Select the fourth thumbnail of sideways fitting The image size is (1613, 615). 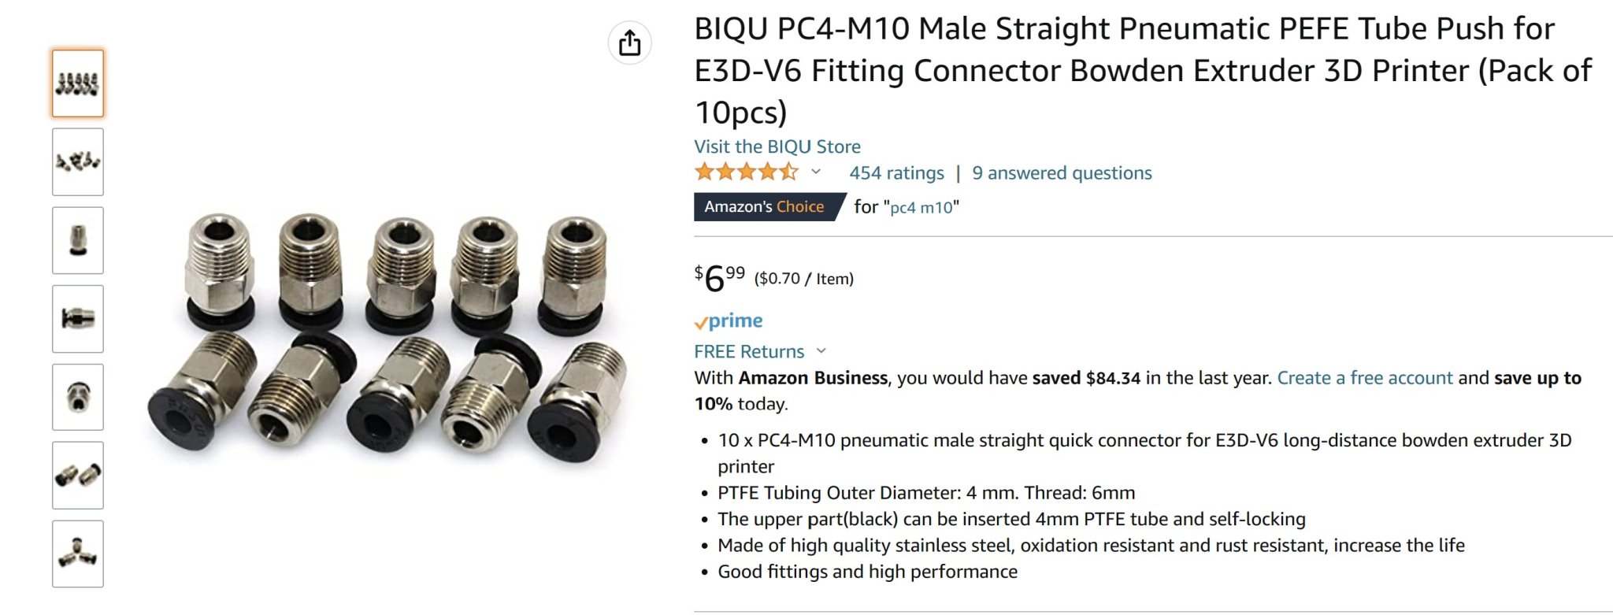(x=78, y=319)
